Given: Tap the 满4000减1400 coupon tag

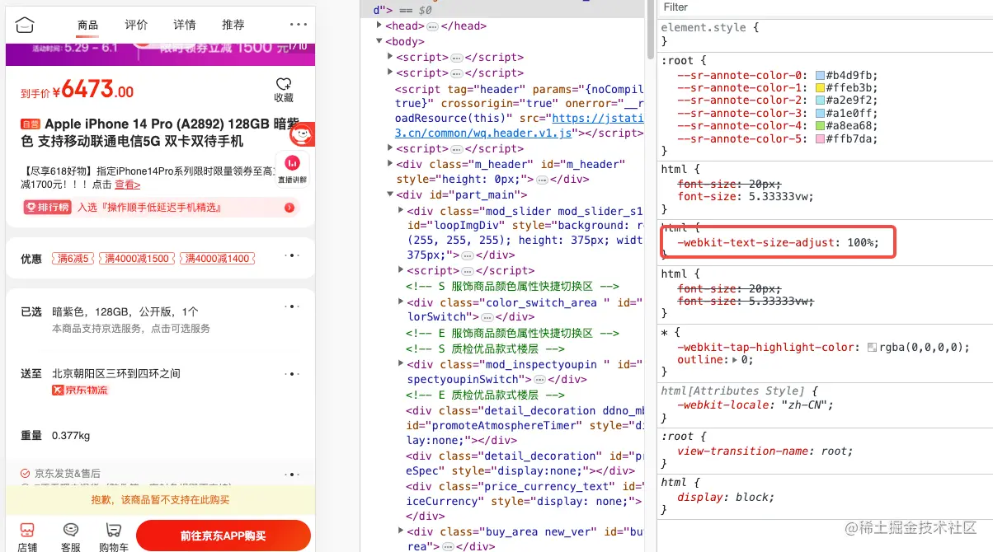Looking at the screenshot, I should [217, 259].
